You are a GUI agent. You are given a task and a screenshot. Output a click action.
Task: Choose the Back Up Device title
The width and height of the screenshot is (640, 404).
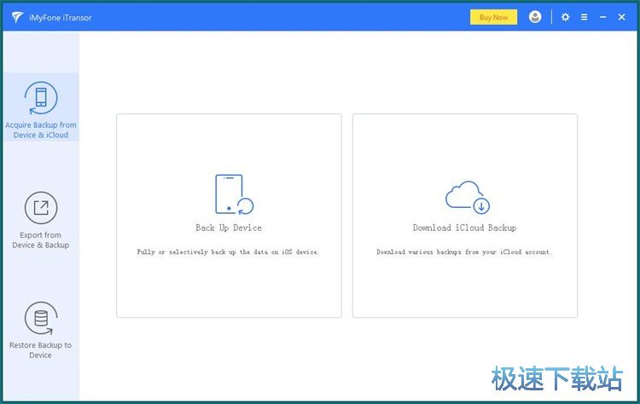pos(229,228)
